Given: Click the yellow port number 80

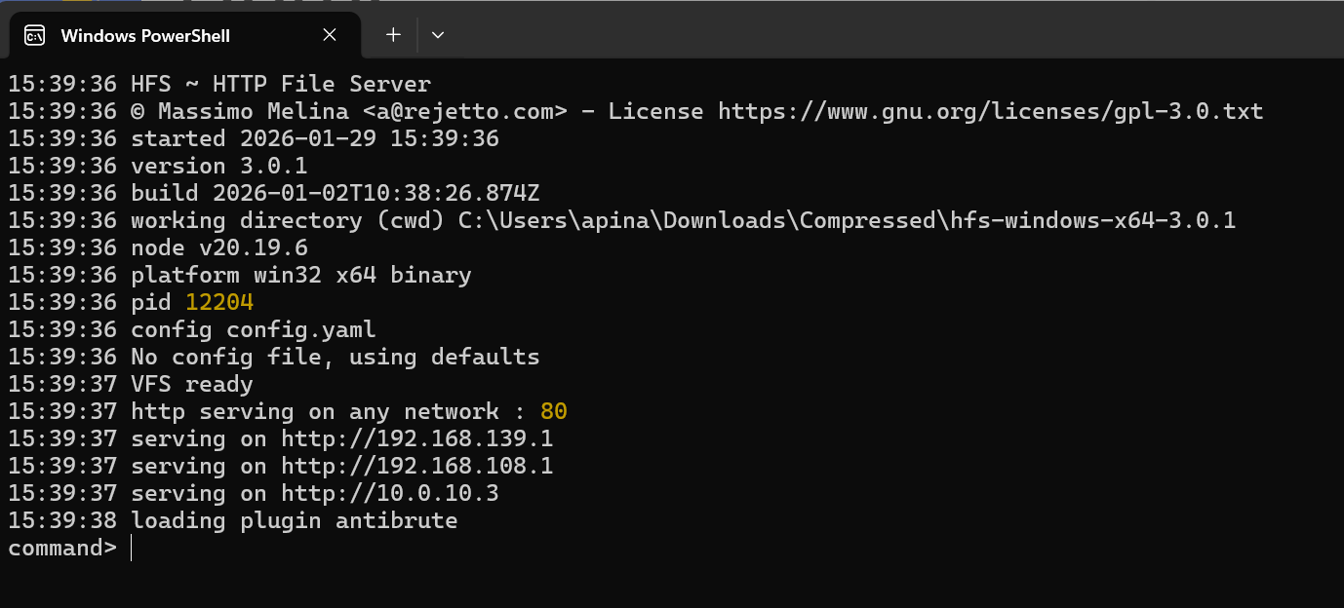Looking at the screenshot, I should point(554,411).
